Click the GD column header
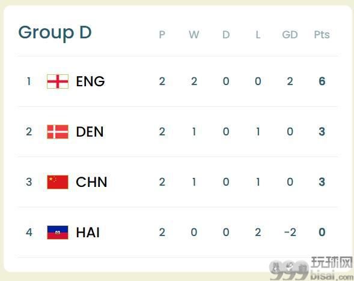The image size is (354, 281). click(x=290, y=35)
